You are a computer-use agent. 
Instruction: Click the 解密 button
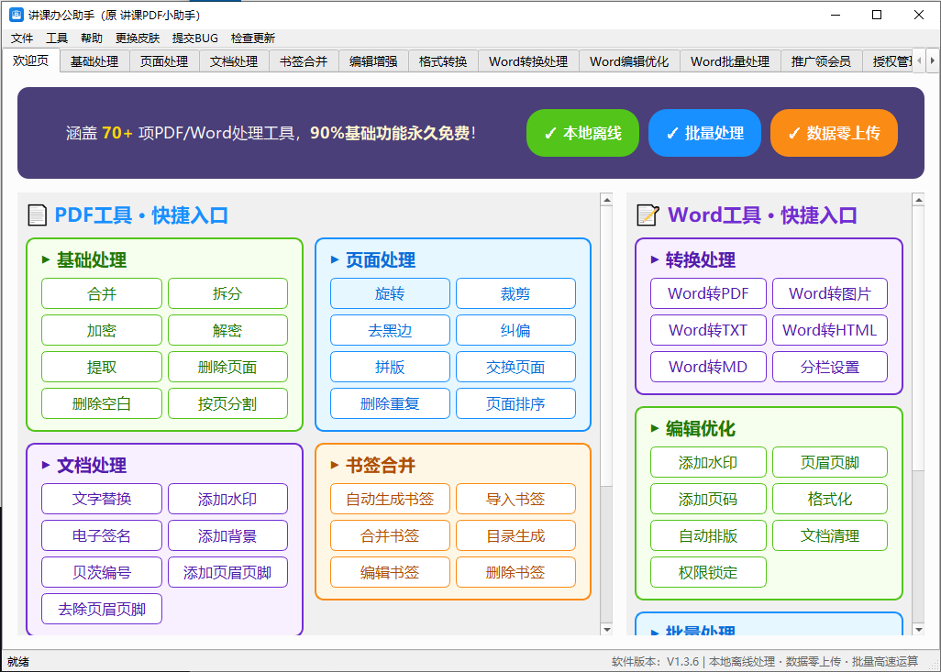(227, 330)
